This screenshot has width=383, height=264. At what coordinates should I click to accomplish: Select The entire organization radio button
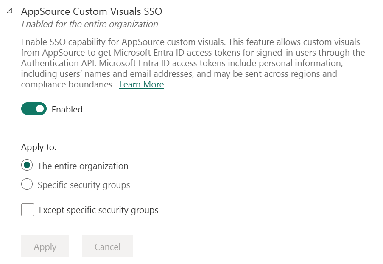tap(27, 166)
